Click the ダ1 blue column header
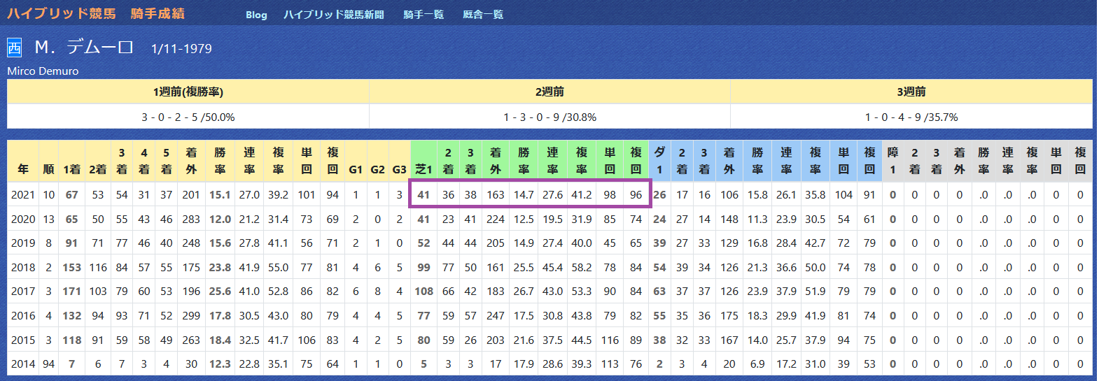 659,161
